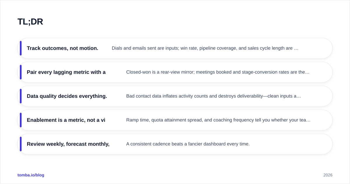Click the purple accent bar beside 'Review weekly'
Screen dimensions: 350x184
(x=21, y=144)
